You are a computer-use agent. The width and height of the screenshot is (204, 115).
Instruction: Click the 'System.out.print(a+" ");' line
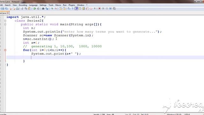click(56, 54)
